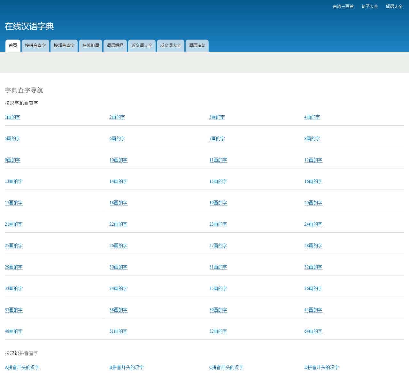
Task: Open 成语大全 from top navigation
Action: [x=394, y=6]
